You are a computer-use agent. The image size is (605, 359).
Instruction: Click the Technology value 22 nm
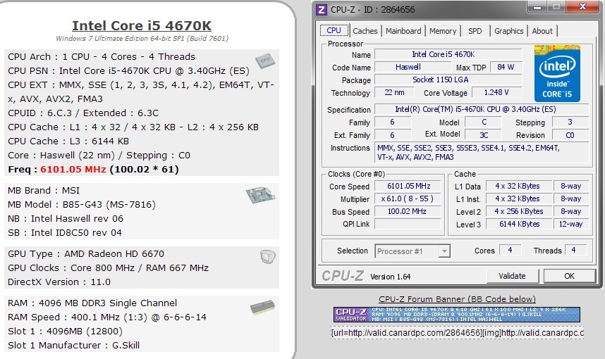394,92
